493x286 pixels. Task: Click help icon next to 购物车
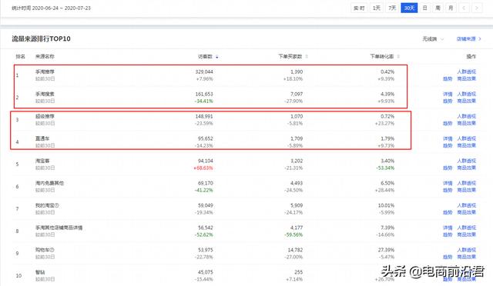pos(52,250)
